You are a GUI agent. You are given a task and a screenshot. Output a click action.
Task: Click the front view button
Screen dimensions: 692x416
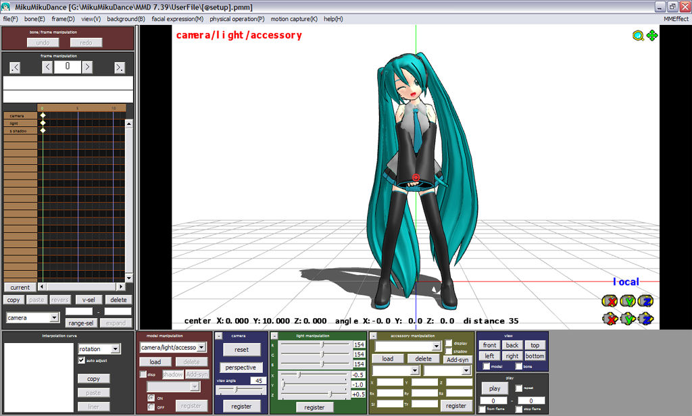tap(489, 345)
